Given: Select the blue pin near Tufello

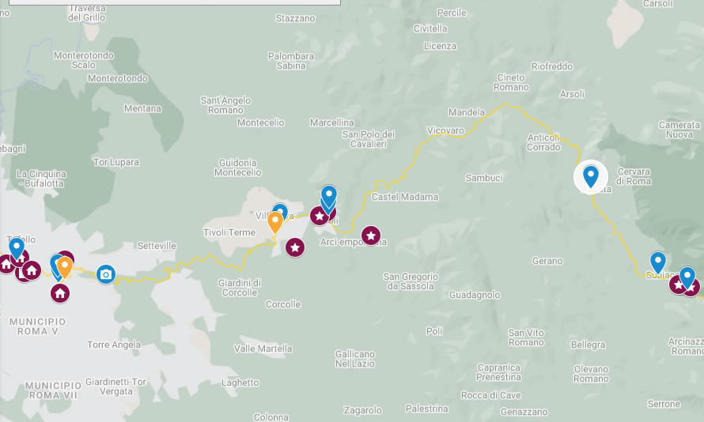Looking at the screenshot, I should pos(17,249).
